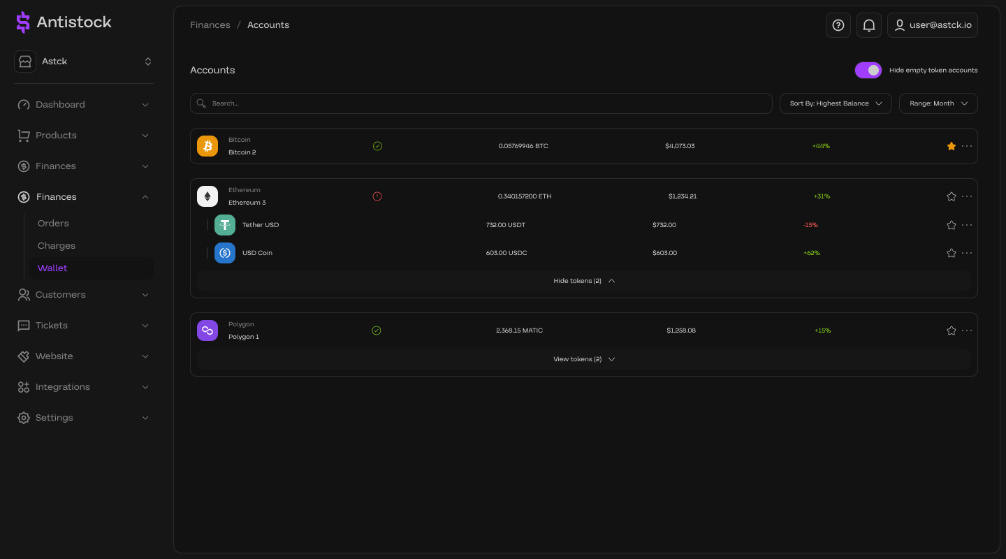Expand View tokens (2) under Polygon

click(x=583, y=359)
